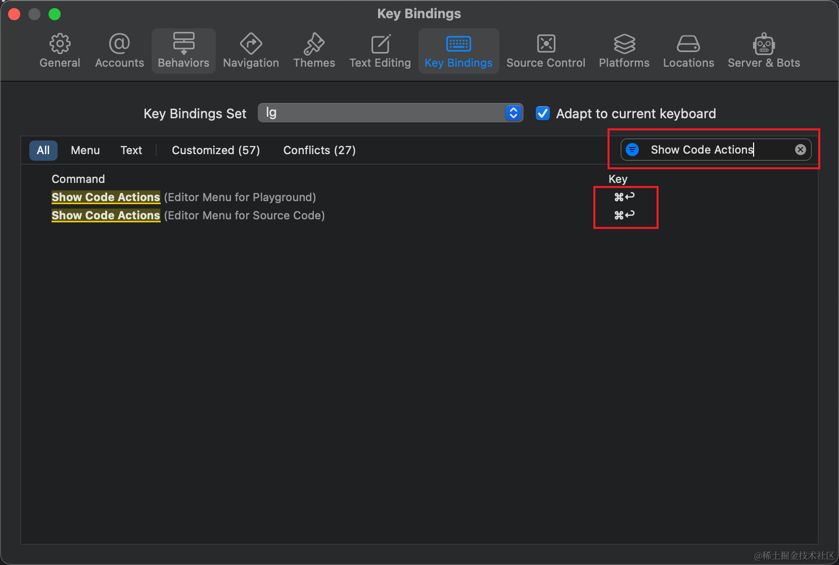Clear the Show Code Actions search text
The width and height of the screenshot is (839, 565).
800,150
